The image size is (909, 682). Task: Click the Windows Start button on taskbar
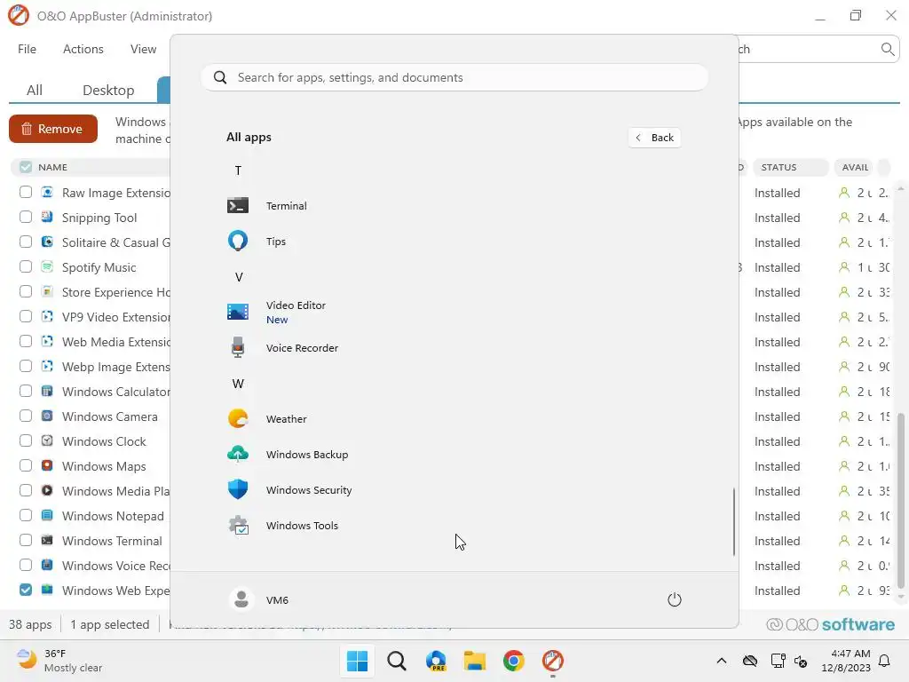[x=357, y=661]
